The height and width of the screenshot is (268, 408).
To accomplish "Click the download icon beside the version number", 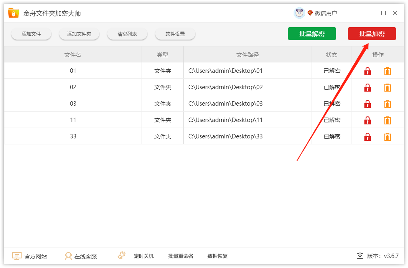I will (359, 256).
